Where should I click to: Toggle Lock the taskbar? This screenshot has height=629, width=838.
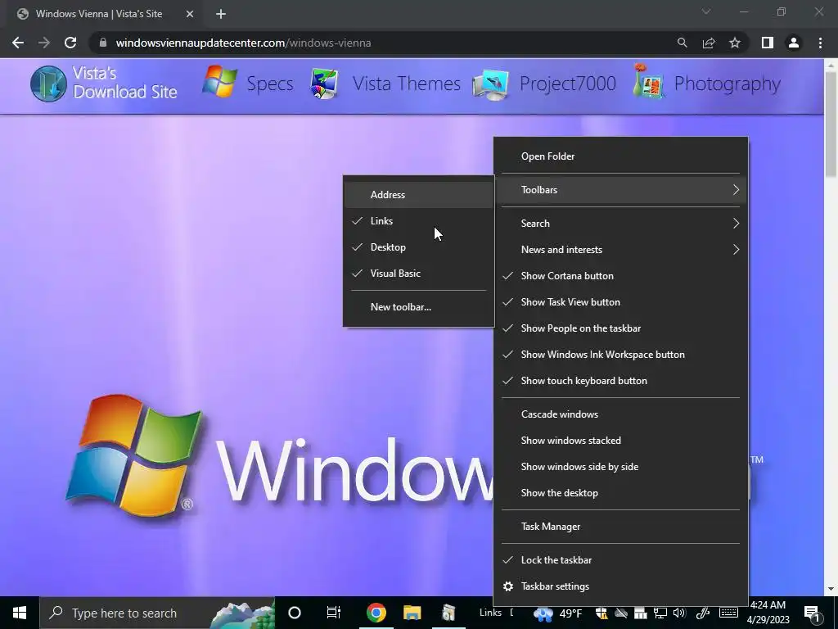point(620,560)
